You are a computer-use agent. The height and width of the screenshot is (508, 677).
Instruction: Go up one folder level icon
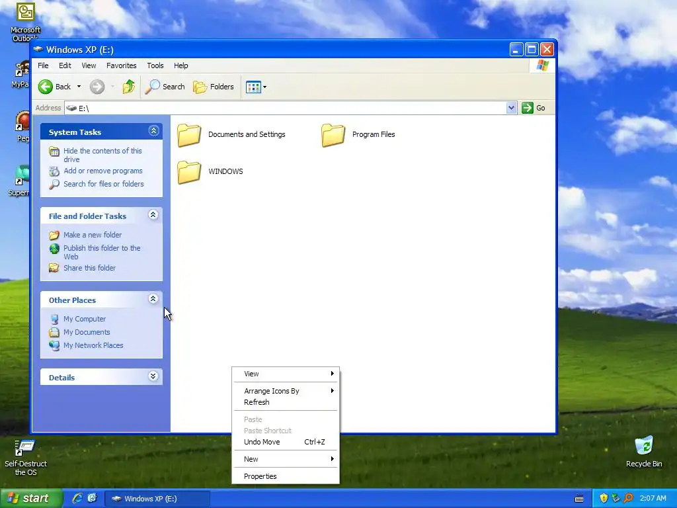point(129,87)
